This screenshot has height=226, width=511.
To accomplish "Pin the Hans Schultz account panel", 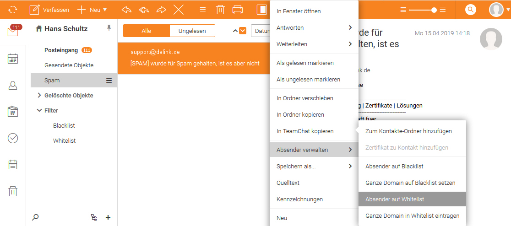I will 109,28.
